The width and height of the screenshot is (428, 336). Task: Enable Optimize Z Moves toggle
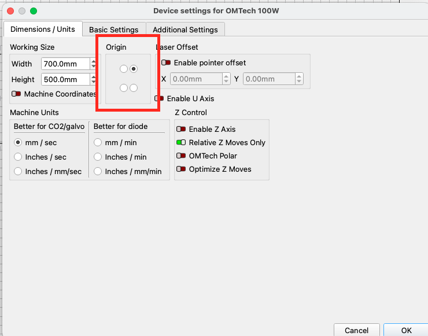click(181, 169)
